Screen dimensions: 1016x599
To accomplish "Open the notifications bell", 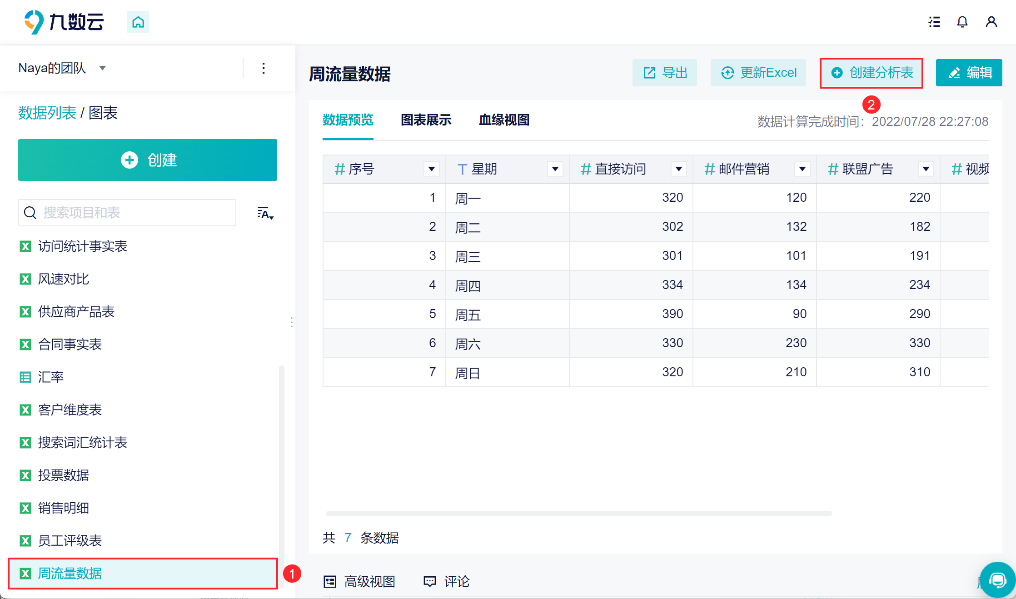I will (962, 22).
